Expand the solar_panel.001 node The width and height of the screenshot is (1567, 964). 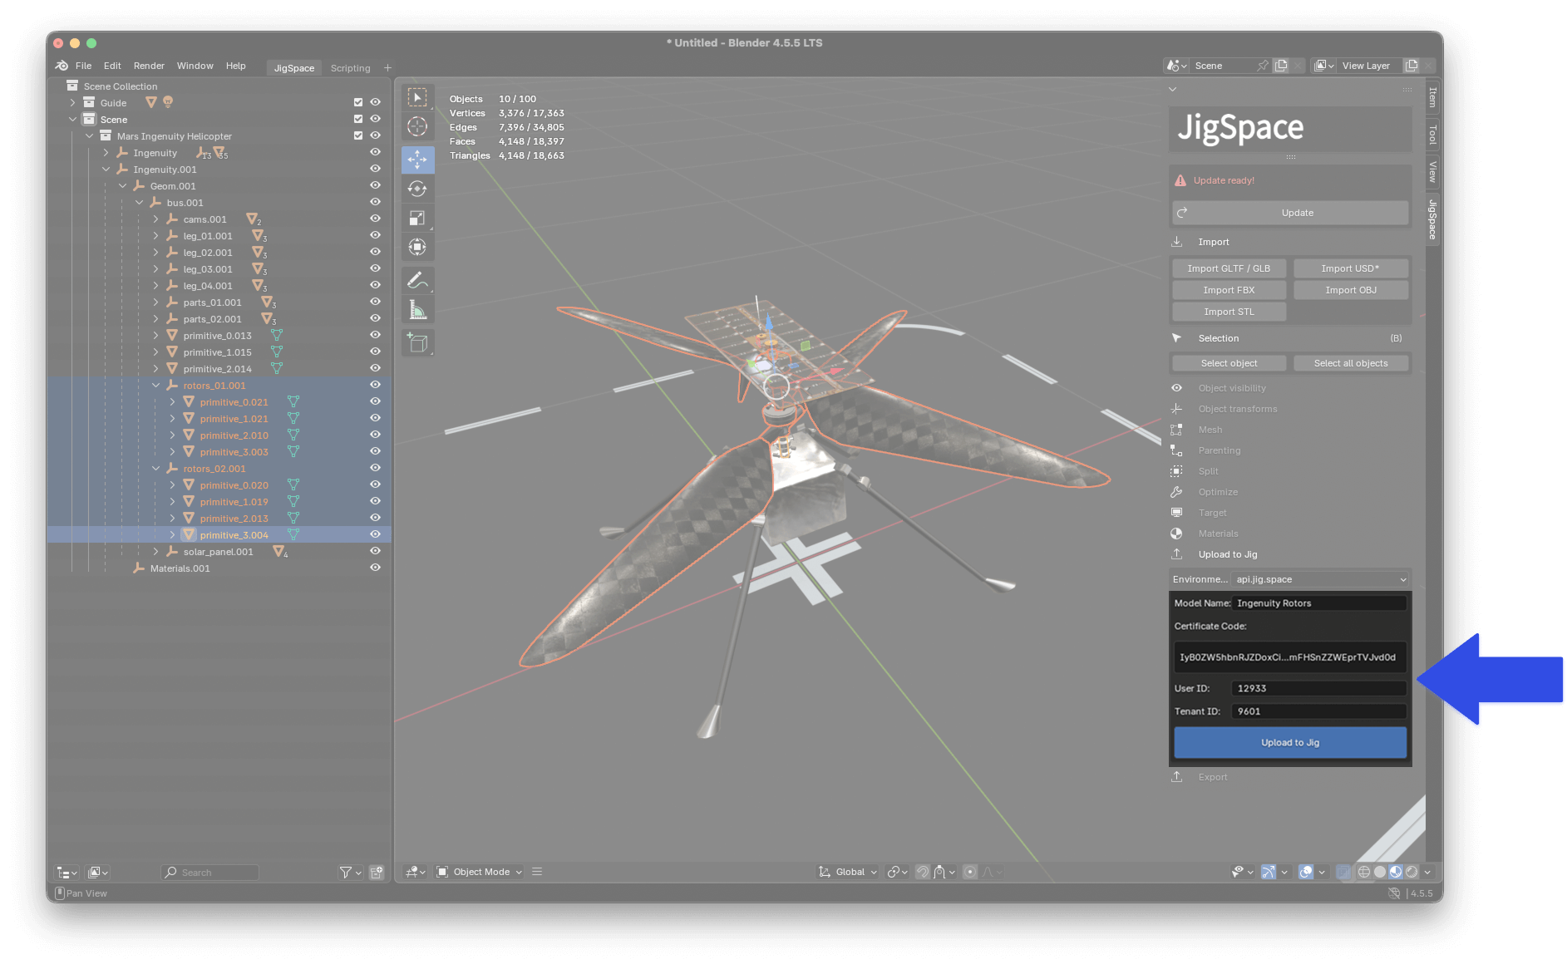[155, 551]
